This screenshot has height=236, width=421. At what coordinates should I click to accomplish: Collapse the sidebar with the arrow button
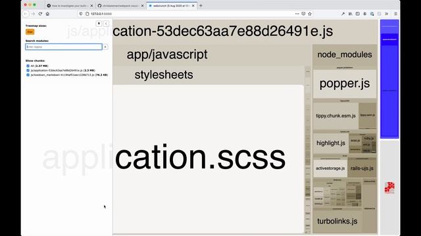(x=107, y=24)
